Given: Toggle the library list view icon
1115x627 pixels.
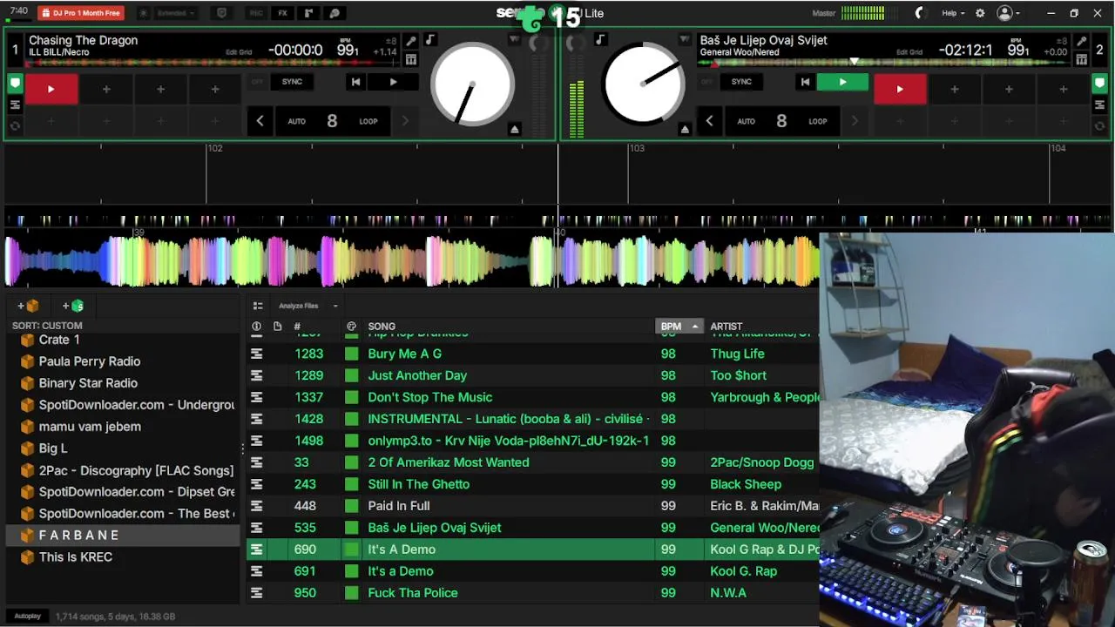Looking at the screenshot, I should click(x=258, y=306).
